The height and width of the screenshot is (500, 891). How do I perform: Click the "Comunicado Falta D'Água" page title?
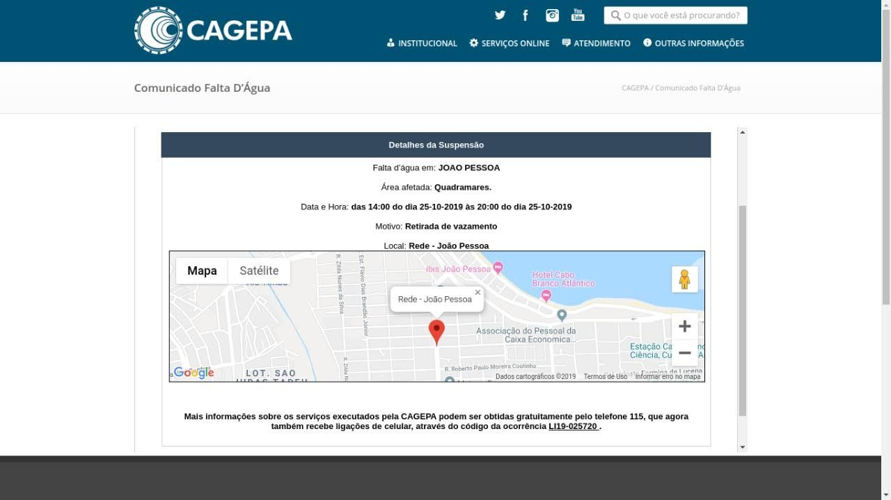[202, 88]
